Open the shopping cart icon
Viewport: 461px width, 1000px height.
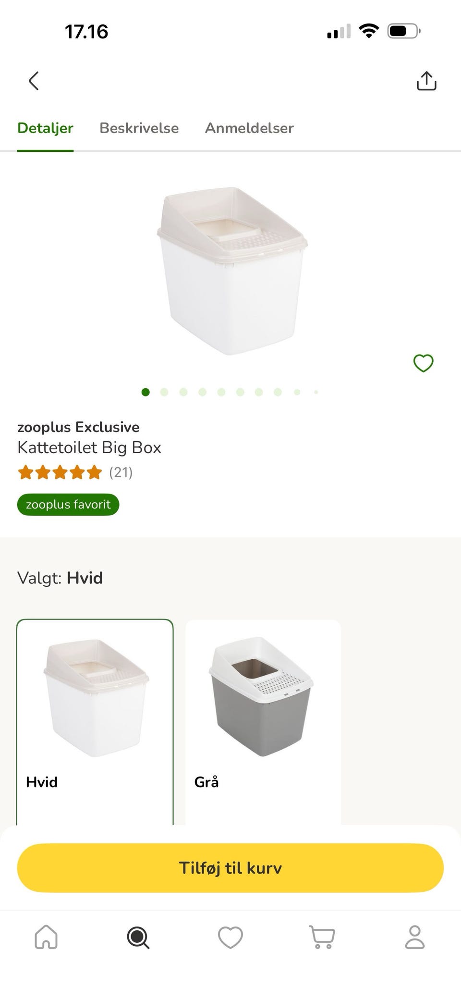322,937
